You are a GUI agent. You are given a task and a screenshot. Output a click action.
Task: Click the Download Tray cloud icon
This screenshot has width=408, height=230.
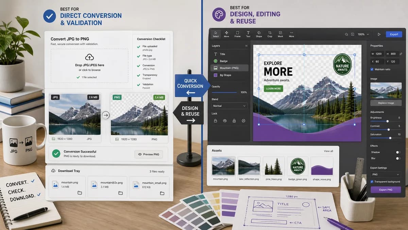pos(53,171)
